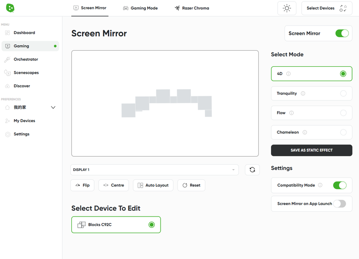Click the Blocks C92C device icon
Image resolution: width=359 pixels, height=259 pixels.
coord(81,224)
